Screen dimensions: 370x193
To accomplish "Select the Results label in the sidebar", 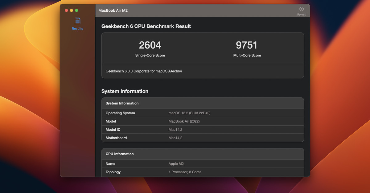I will click(77, 29).
